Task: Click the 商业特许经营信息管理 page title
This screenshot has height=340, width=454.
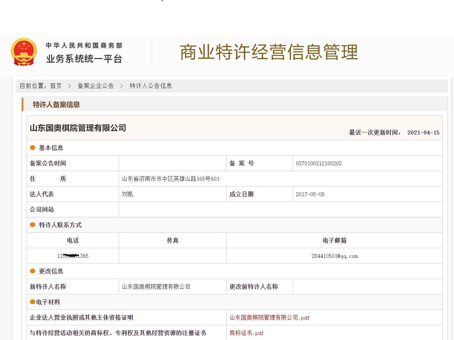Action: click(x=269, y=52)
